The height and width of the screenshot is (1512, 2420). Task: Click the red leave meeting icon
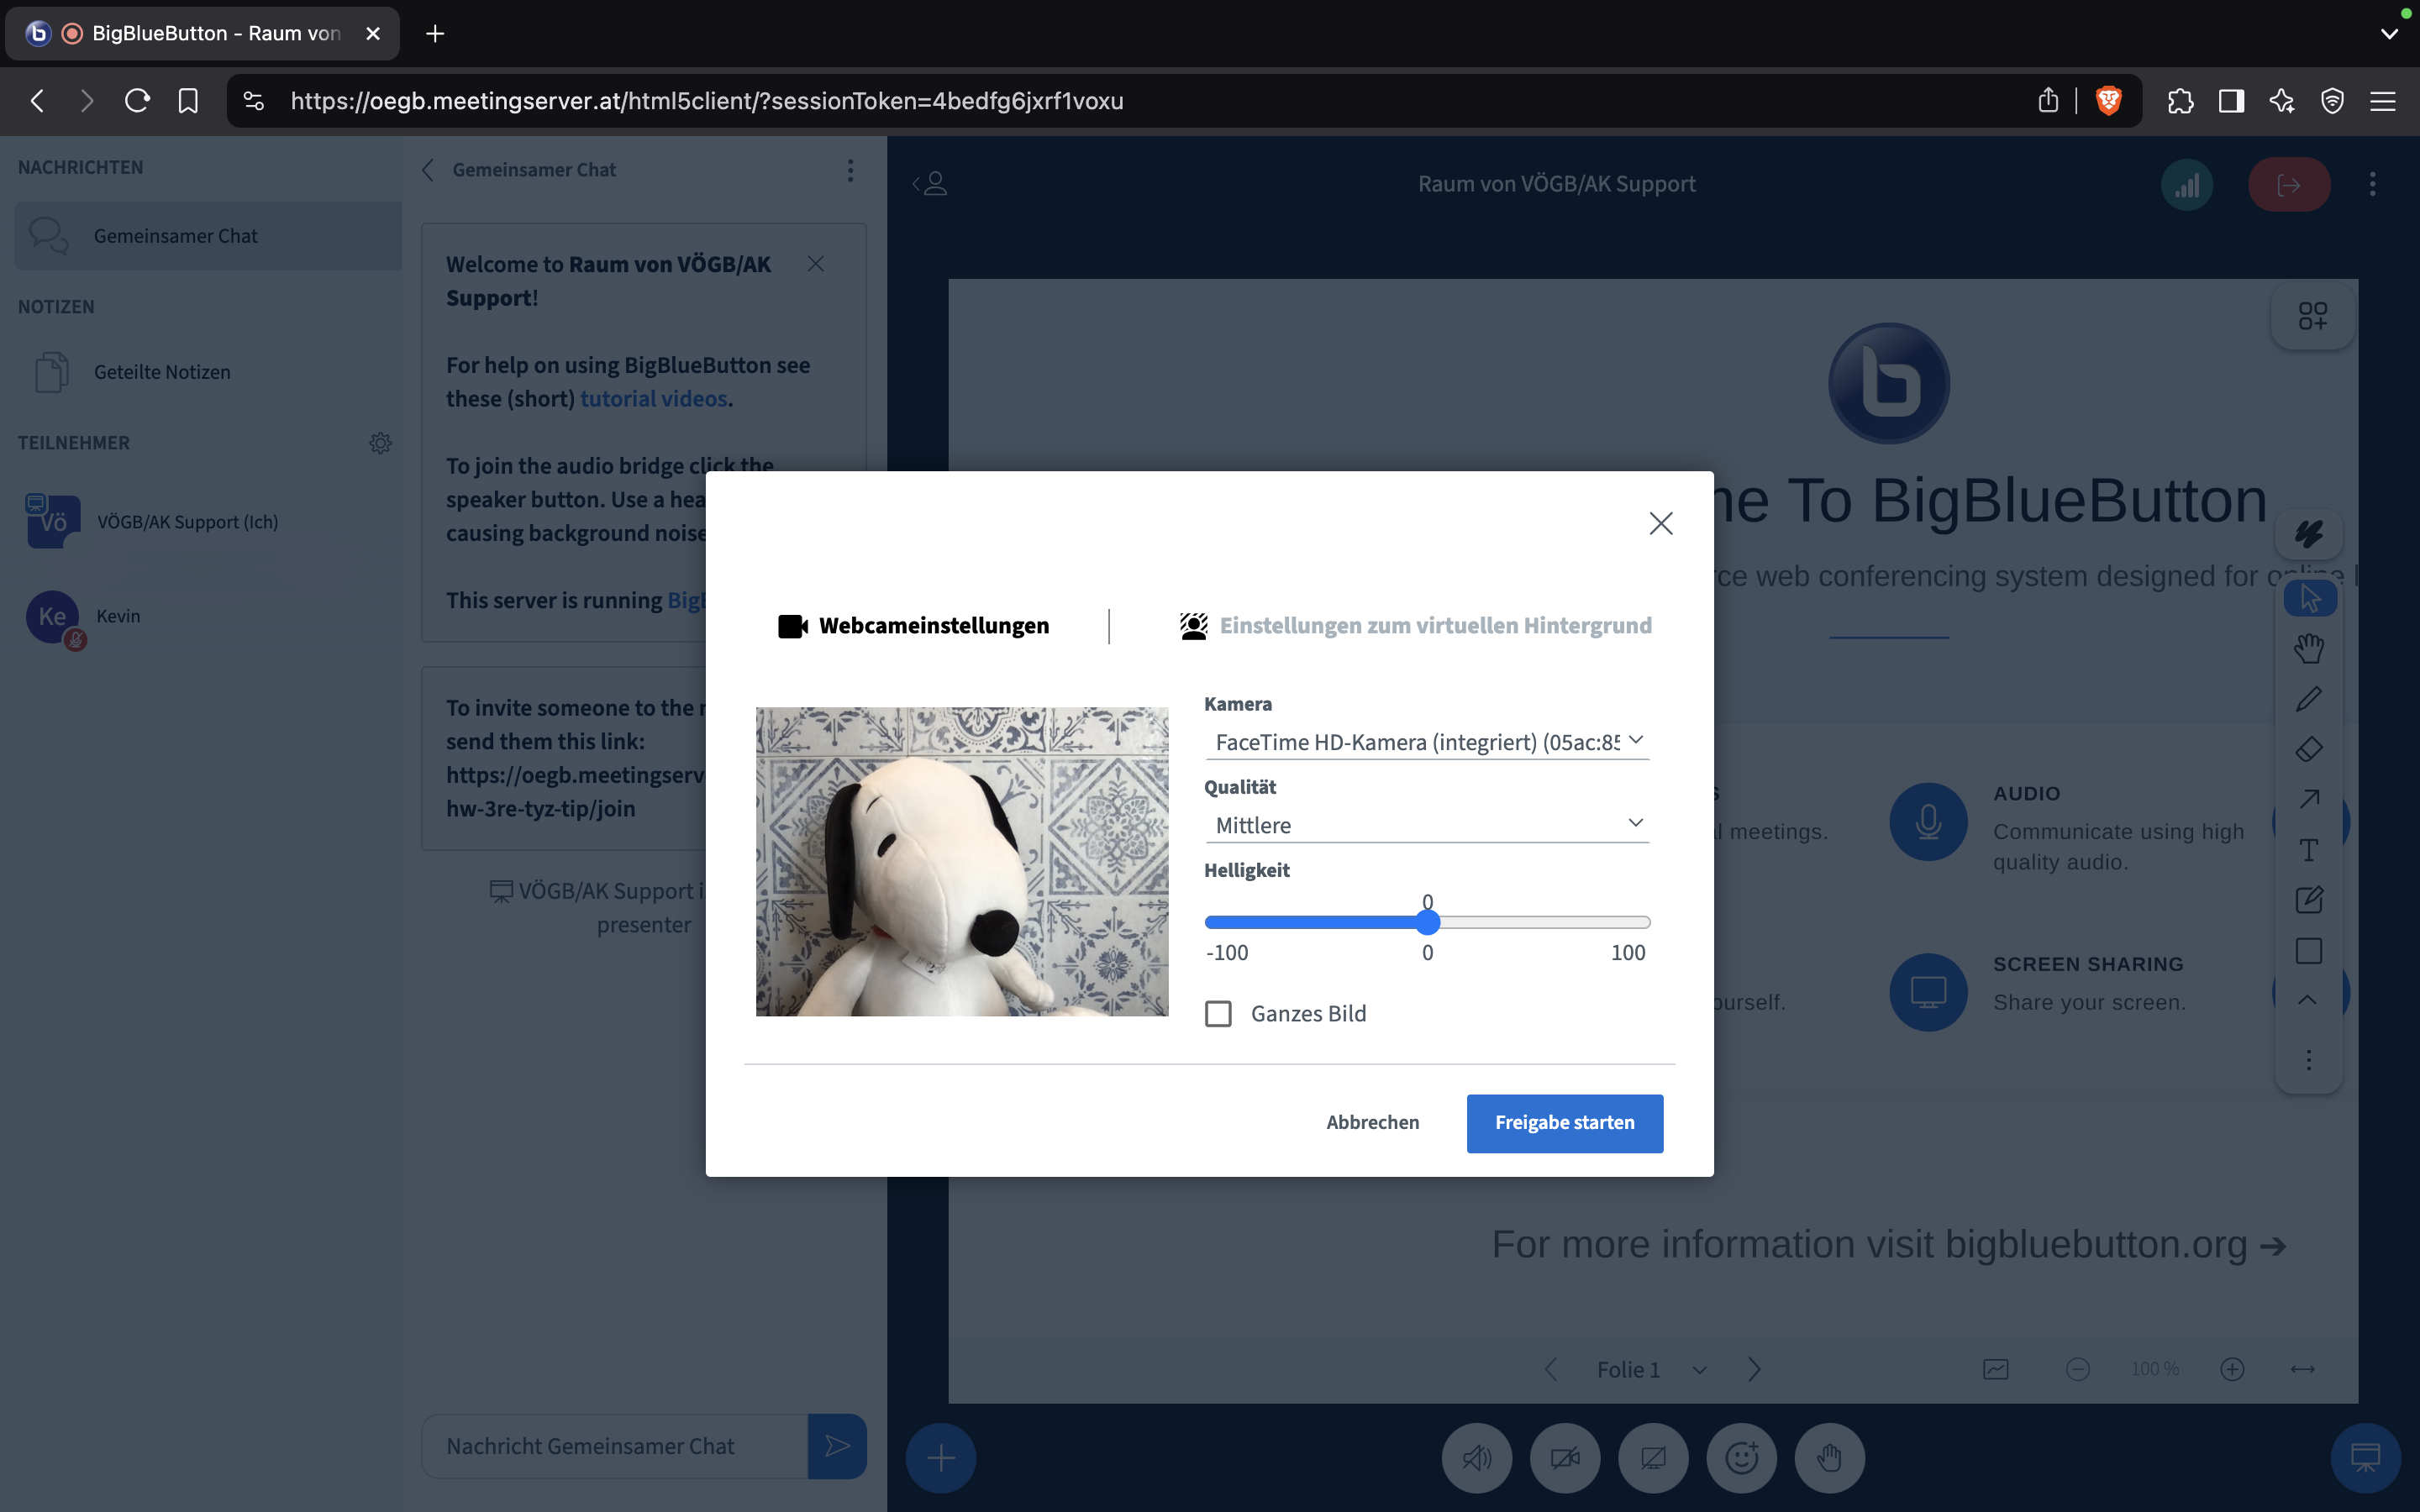[x=2288, y=185]
